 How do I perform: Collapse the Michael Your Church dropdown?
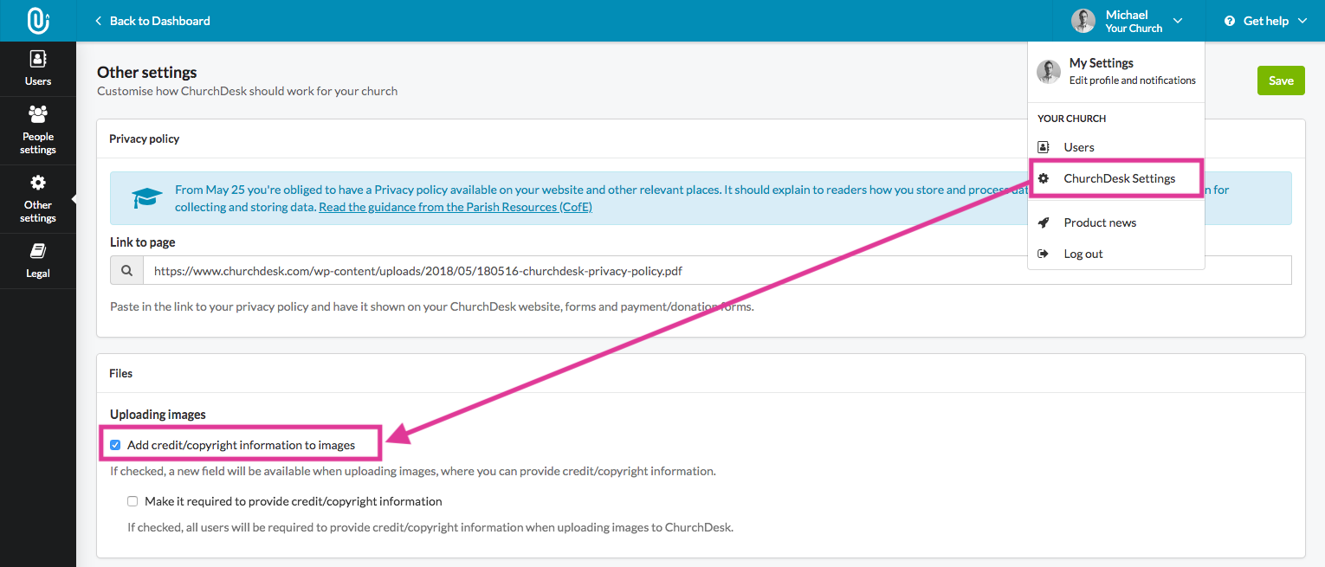click(1177, 21)
